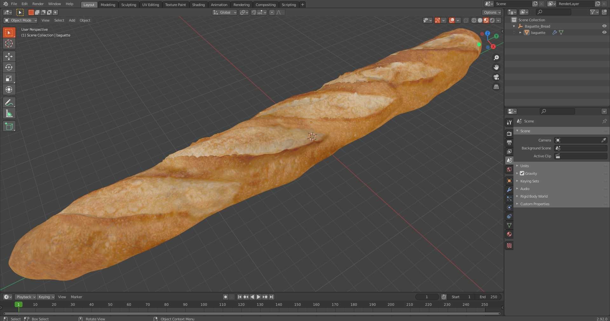Image resolution: width=610 pixels, height=321 pixels.
Task: Play the animation forward
Action: (x=259, y=297)
